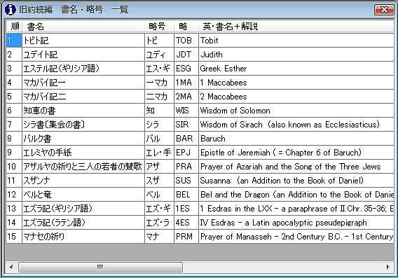Click the JDT code cell
398x278 pixels.
tap(186, 55)
